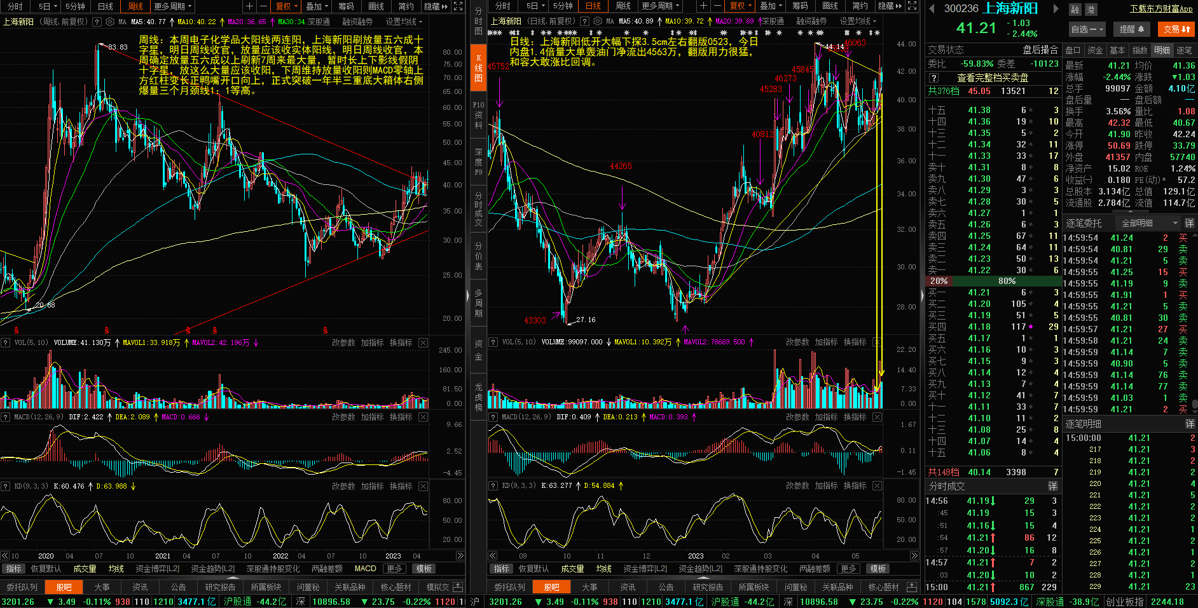
Task: Zoom out with right chart minus icon
Action: point(717,6)
